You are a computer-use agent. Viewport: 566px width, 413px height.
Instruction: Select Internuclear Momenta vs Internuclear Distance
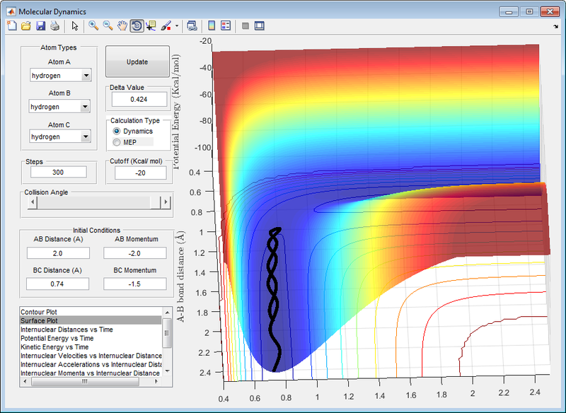(x=91, y=373)
